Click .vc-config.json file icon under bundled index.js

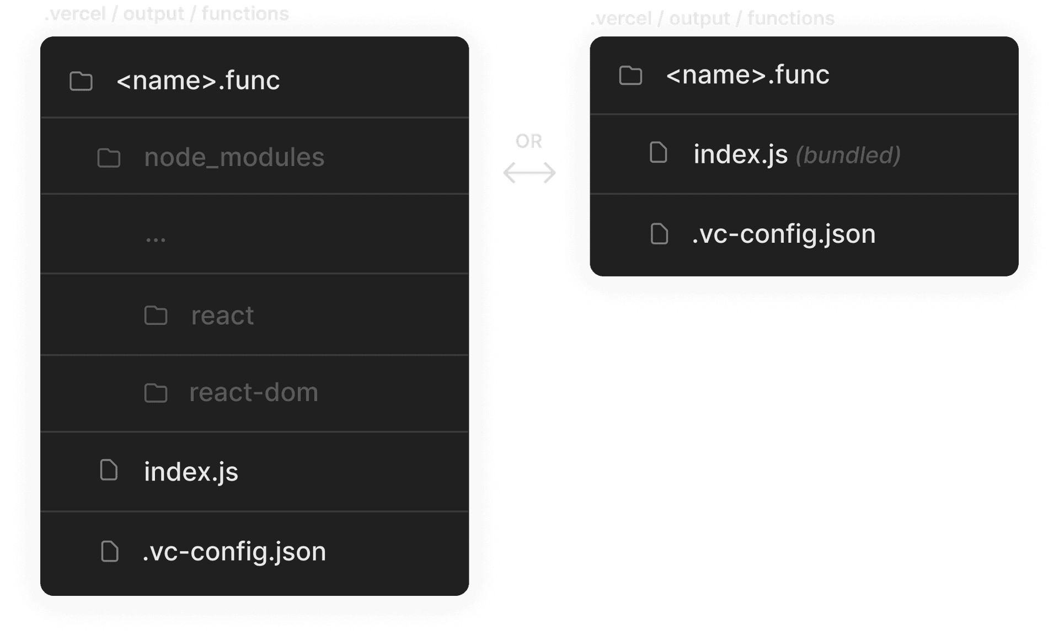pyautogui.click(x=659, y=234)
